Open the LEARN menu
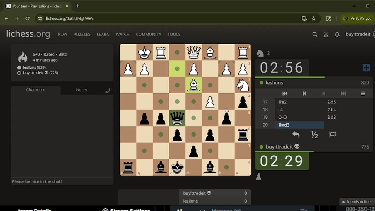 [x=103, y=34]
